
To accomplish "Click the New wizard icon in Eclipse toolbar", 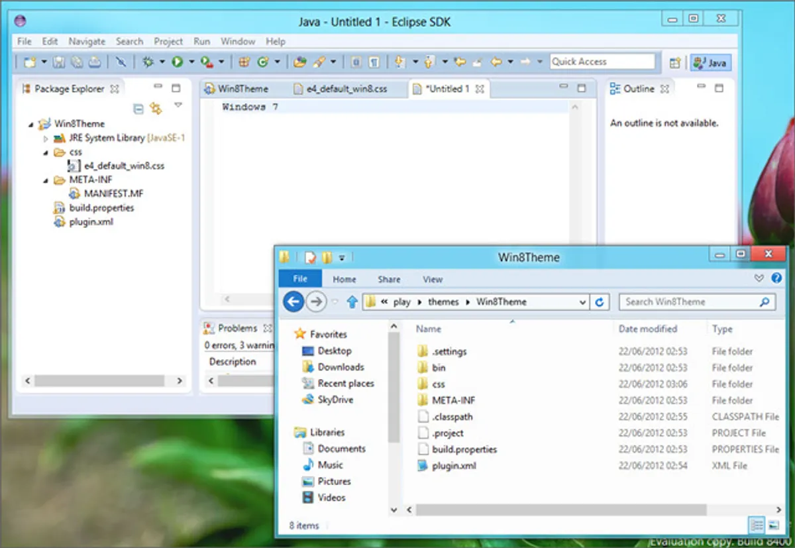I will (x=30, y=62).
